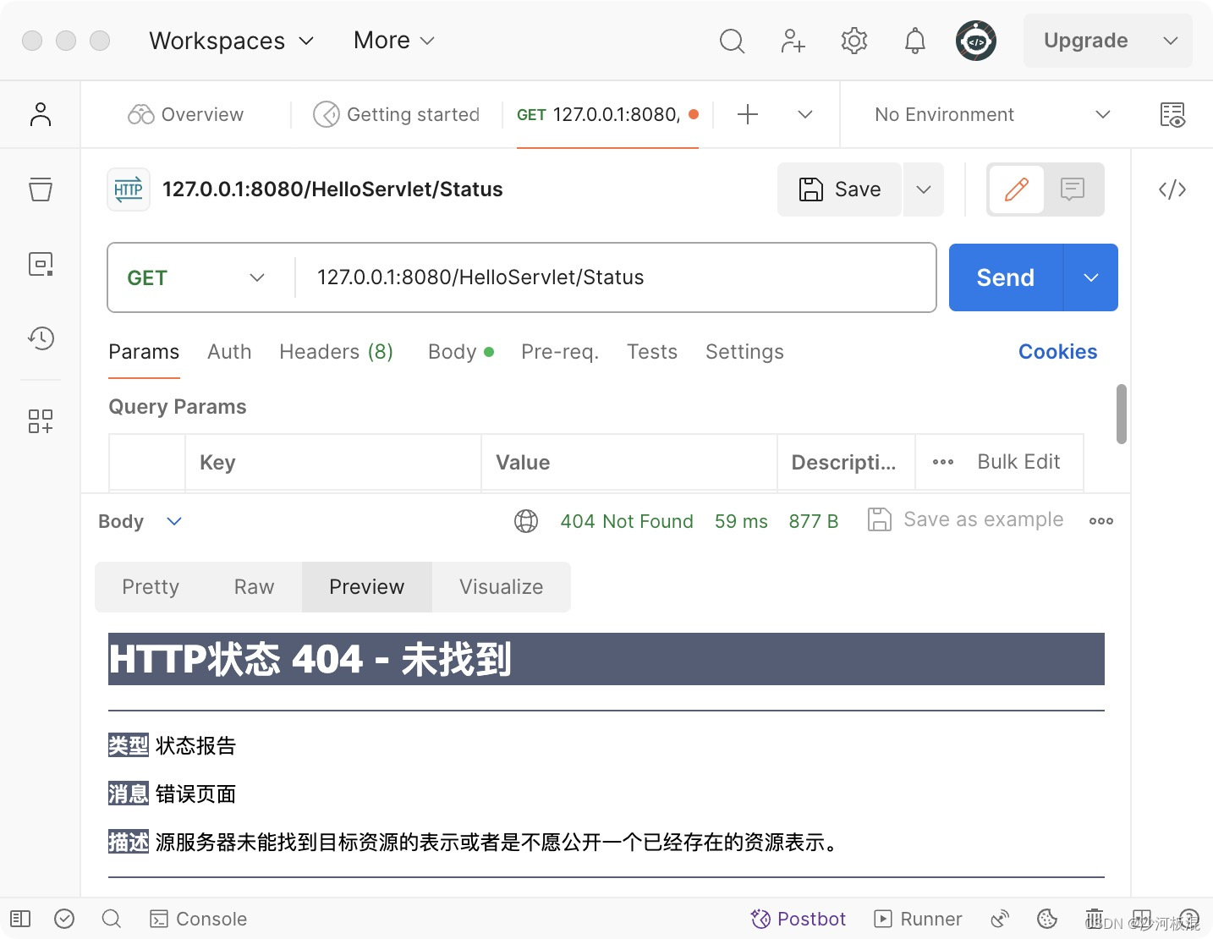Switch to the Raw response tab

tap(253, 586)
